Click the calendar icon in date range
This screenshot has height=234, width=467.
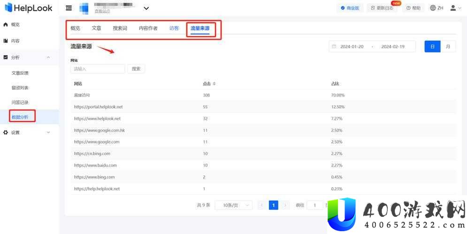(334, 47)
